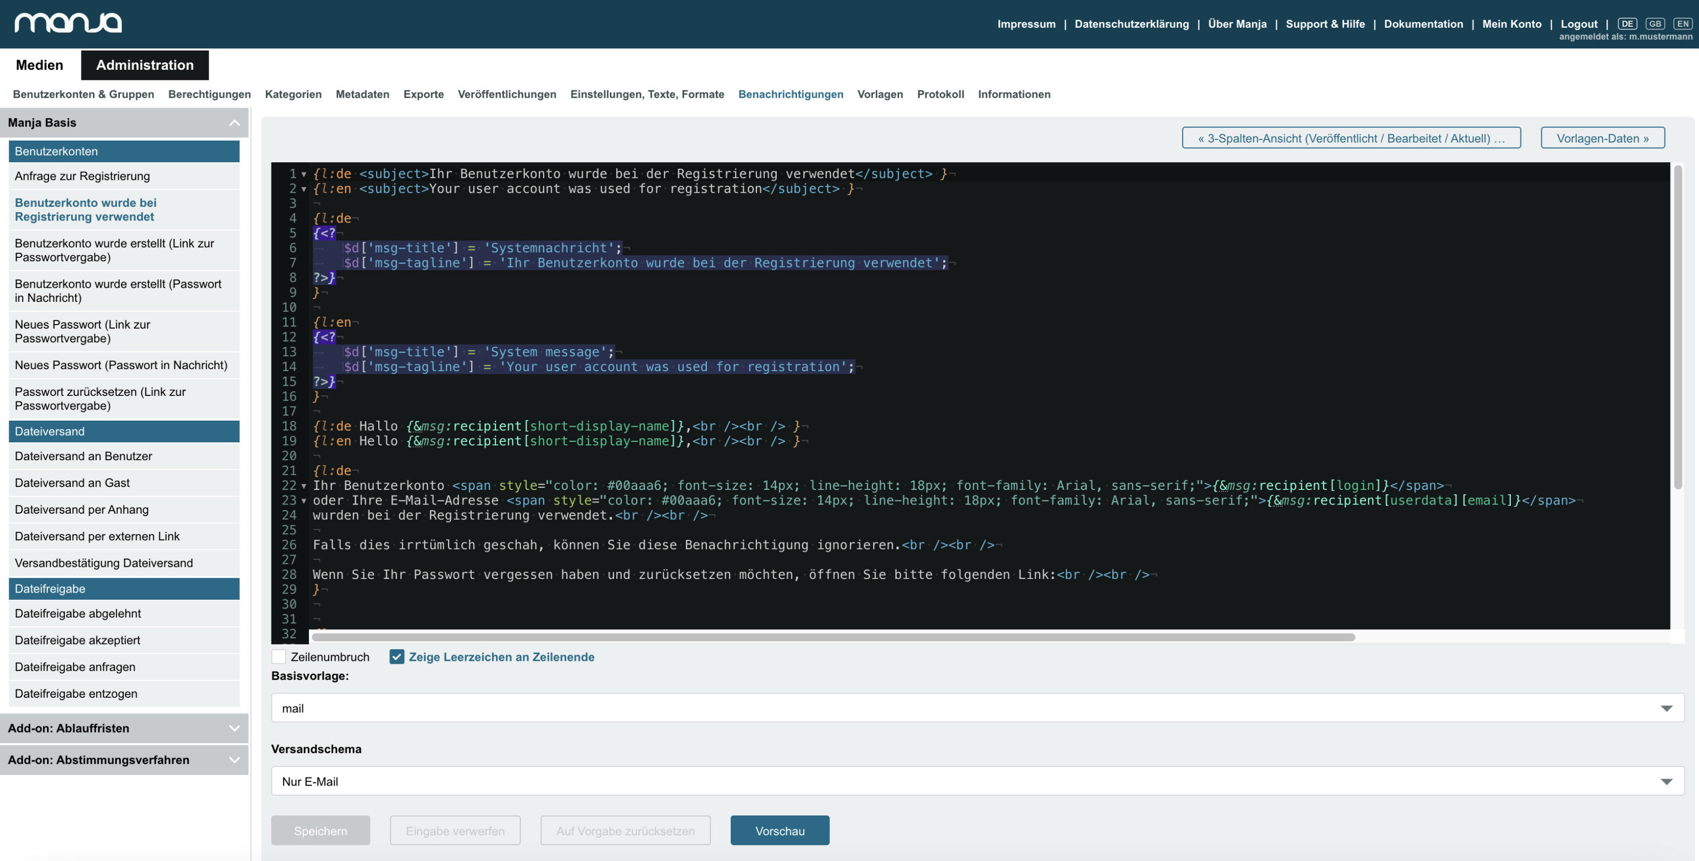
Task: Click the Vorschau button
Action: (x=780, y=830)
